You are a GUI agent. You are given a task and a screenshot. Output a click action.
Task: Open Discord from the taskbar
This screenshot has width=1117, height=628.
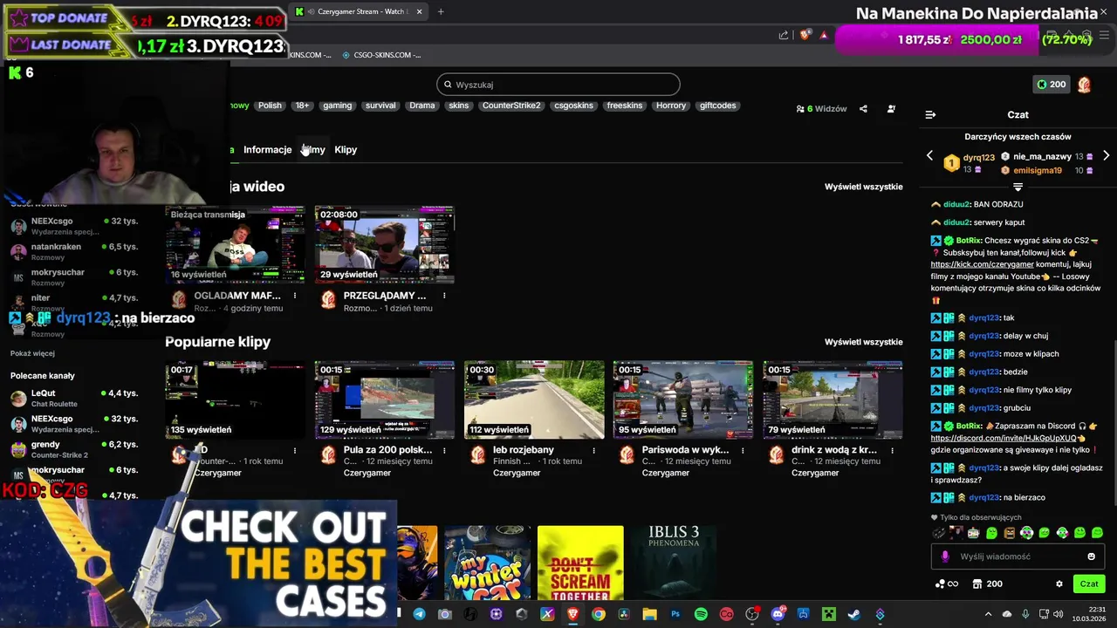coord(778,614)
